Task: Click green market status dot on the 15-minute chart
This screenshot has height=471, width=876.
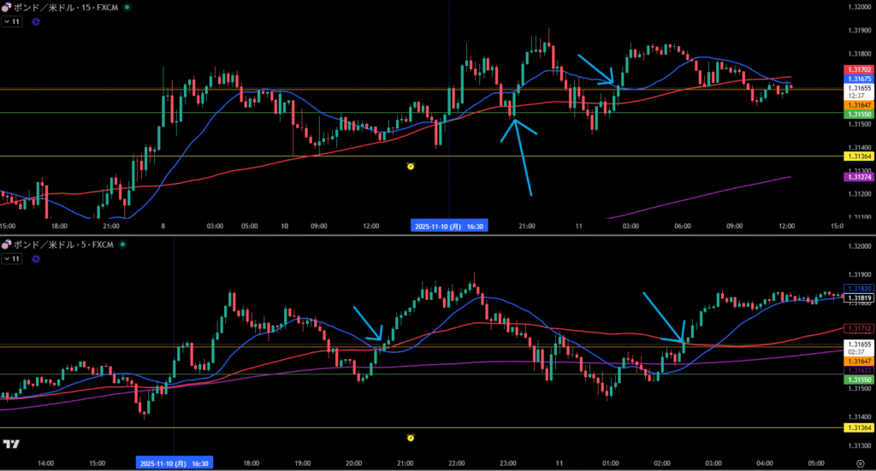Action: pyautogui.click(x=127, y=7)
